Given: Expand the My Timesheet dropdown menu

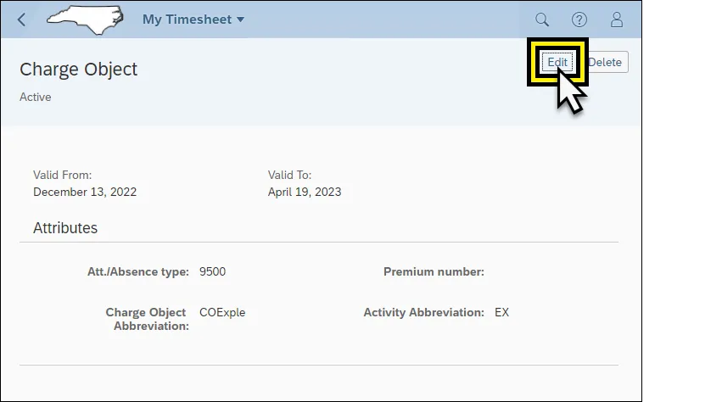Looking at the screenshot, I should (193, 20).
